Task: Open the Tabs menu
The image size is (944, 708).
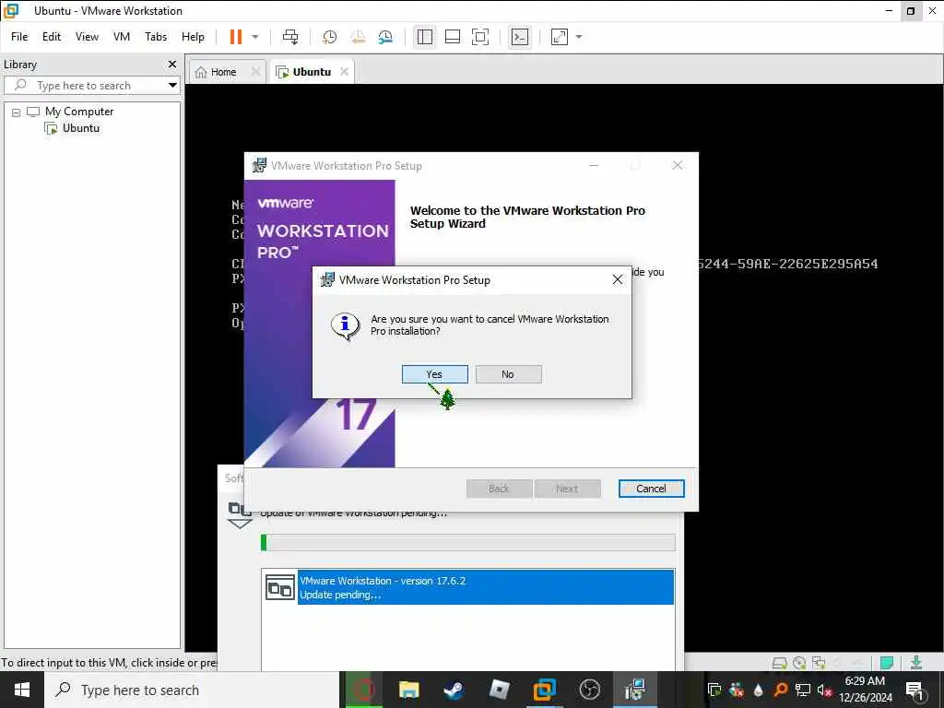Action: (156, 37)
